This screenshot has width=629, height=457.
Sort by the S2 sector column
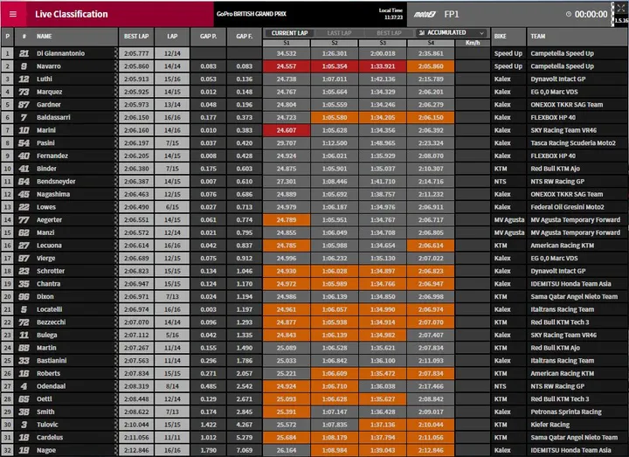(335, 43)
